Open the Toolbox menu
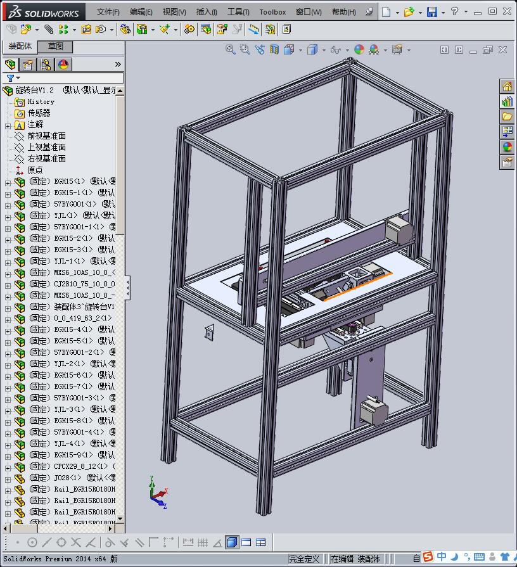This screenshot has height=567, width=517. [272, 12]
